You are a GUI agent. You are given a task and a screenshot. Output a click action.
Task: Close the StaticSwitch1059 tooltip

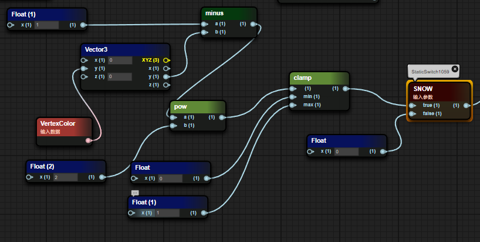[455, 69]
